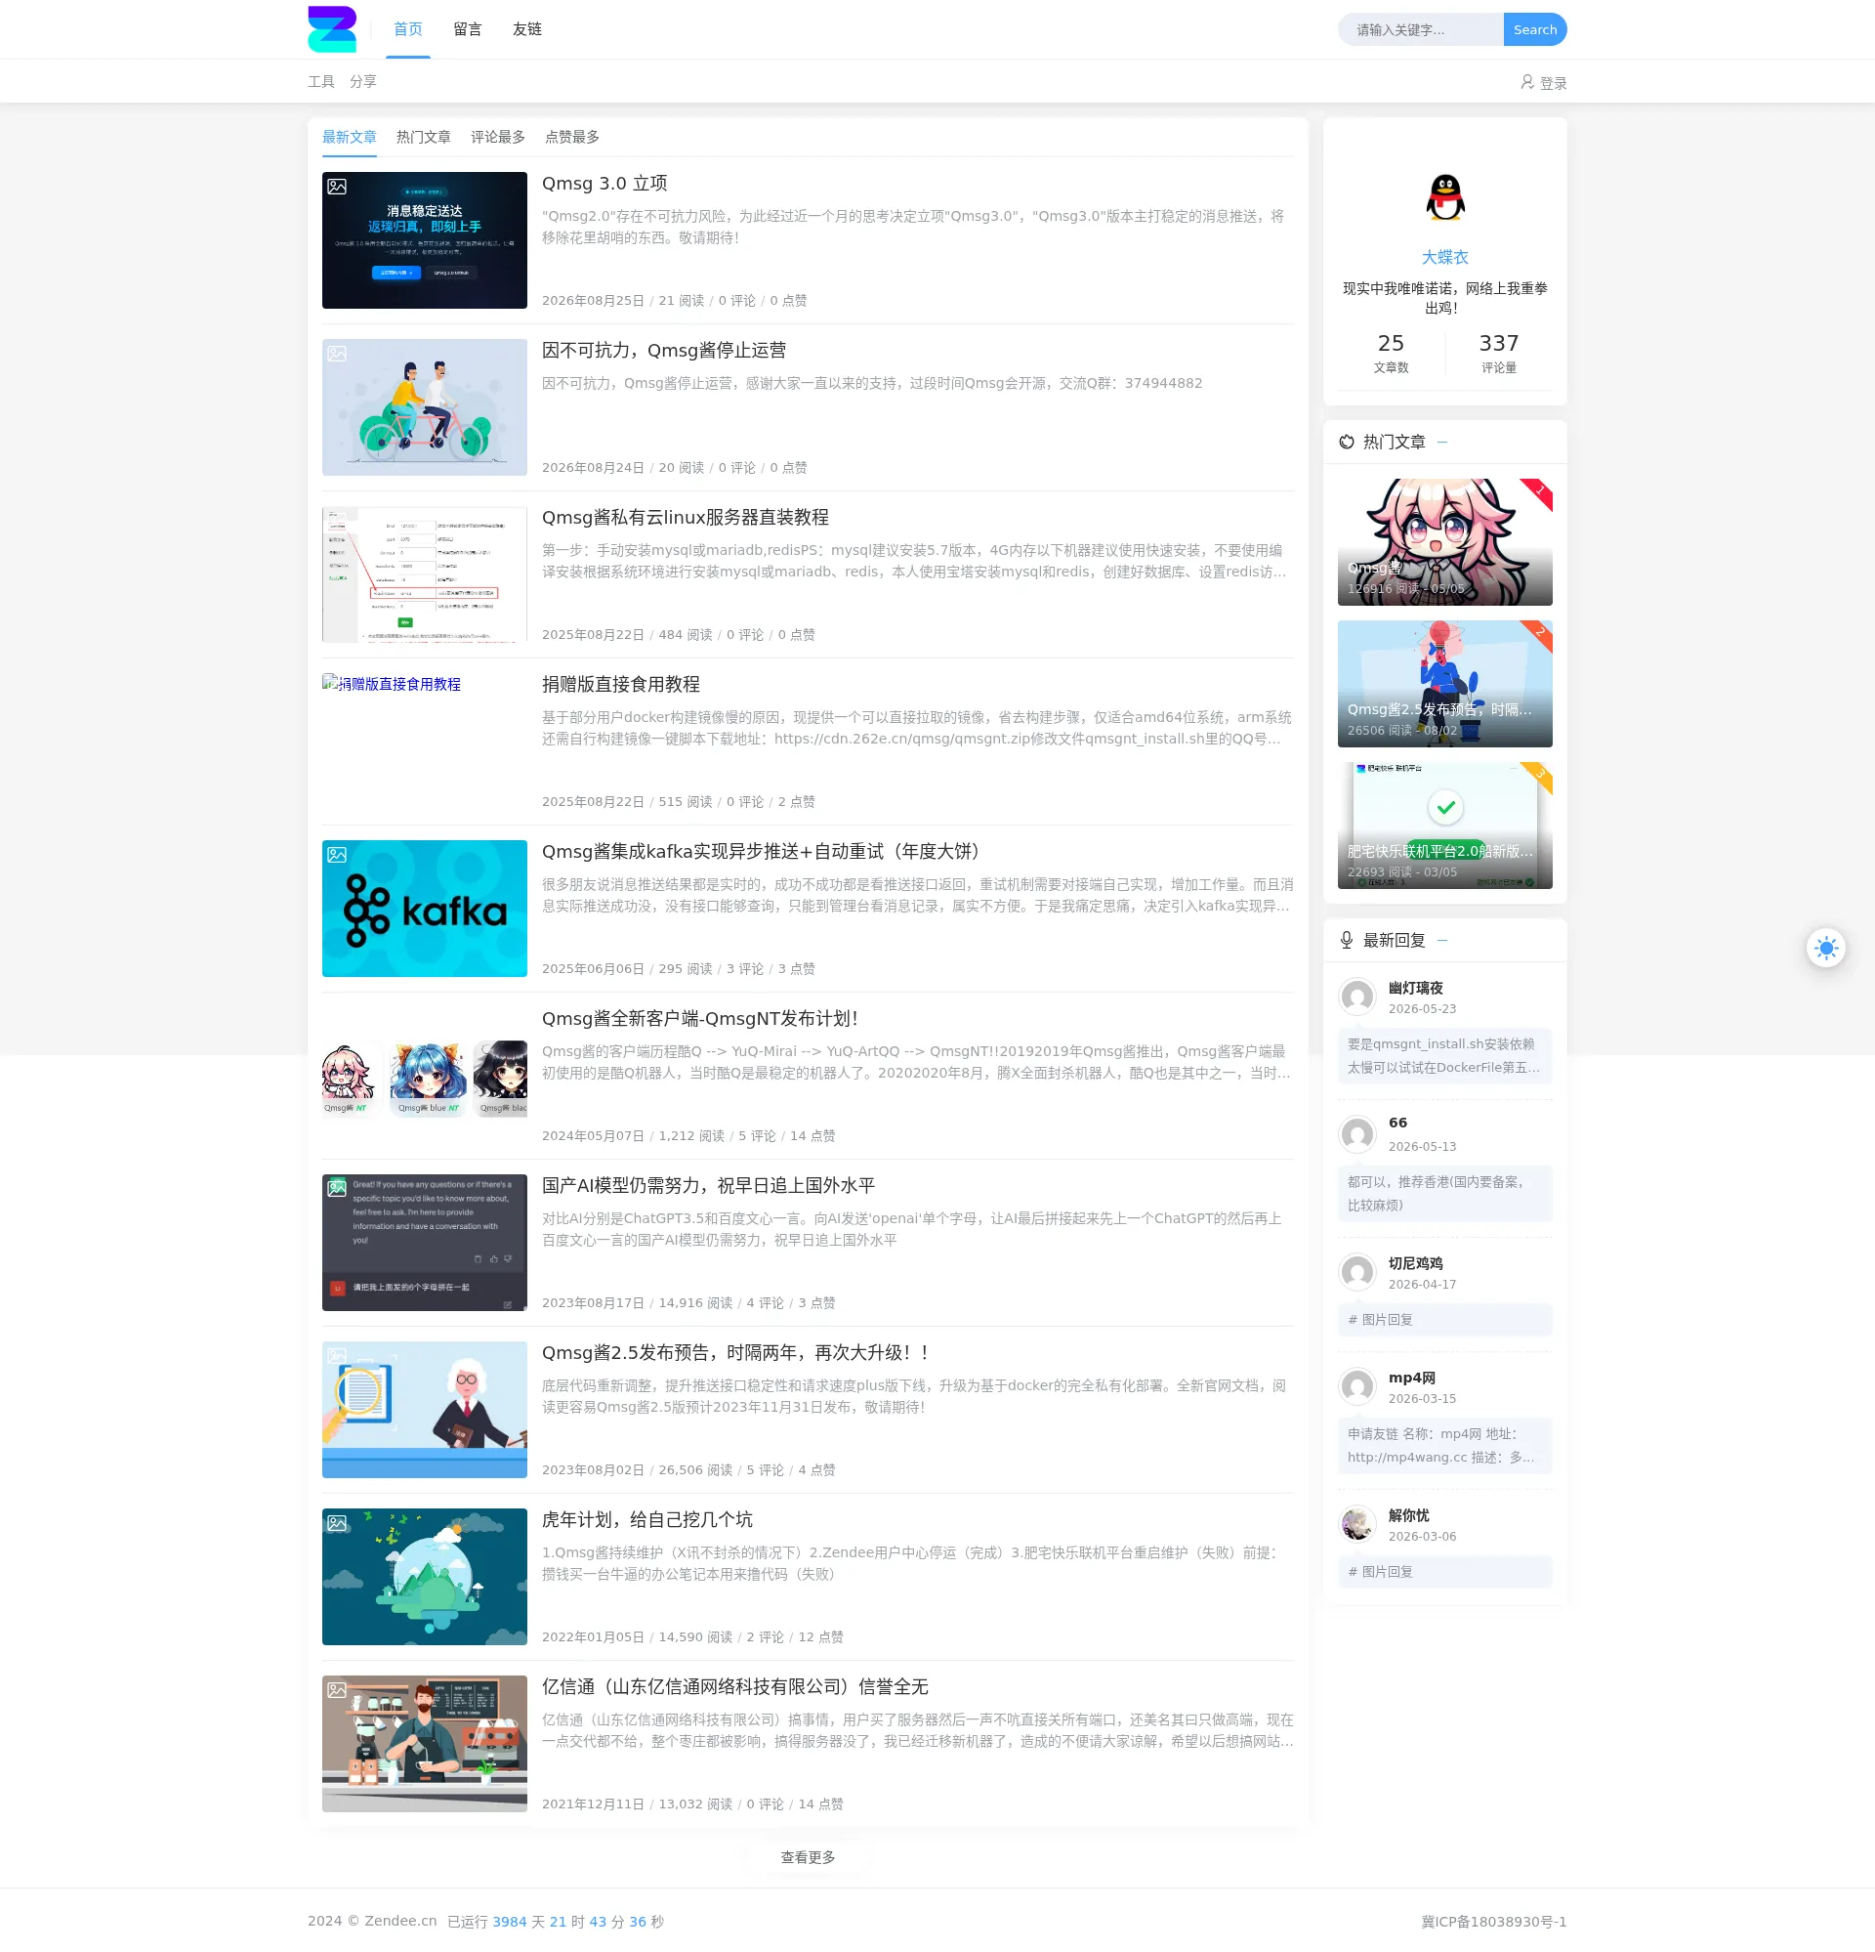Open 66's reply recommending 香港
The height and width of the screenshot is (1952, 1875).
point(1443,1193)
